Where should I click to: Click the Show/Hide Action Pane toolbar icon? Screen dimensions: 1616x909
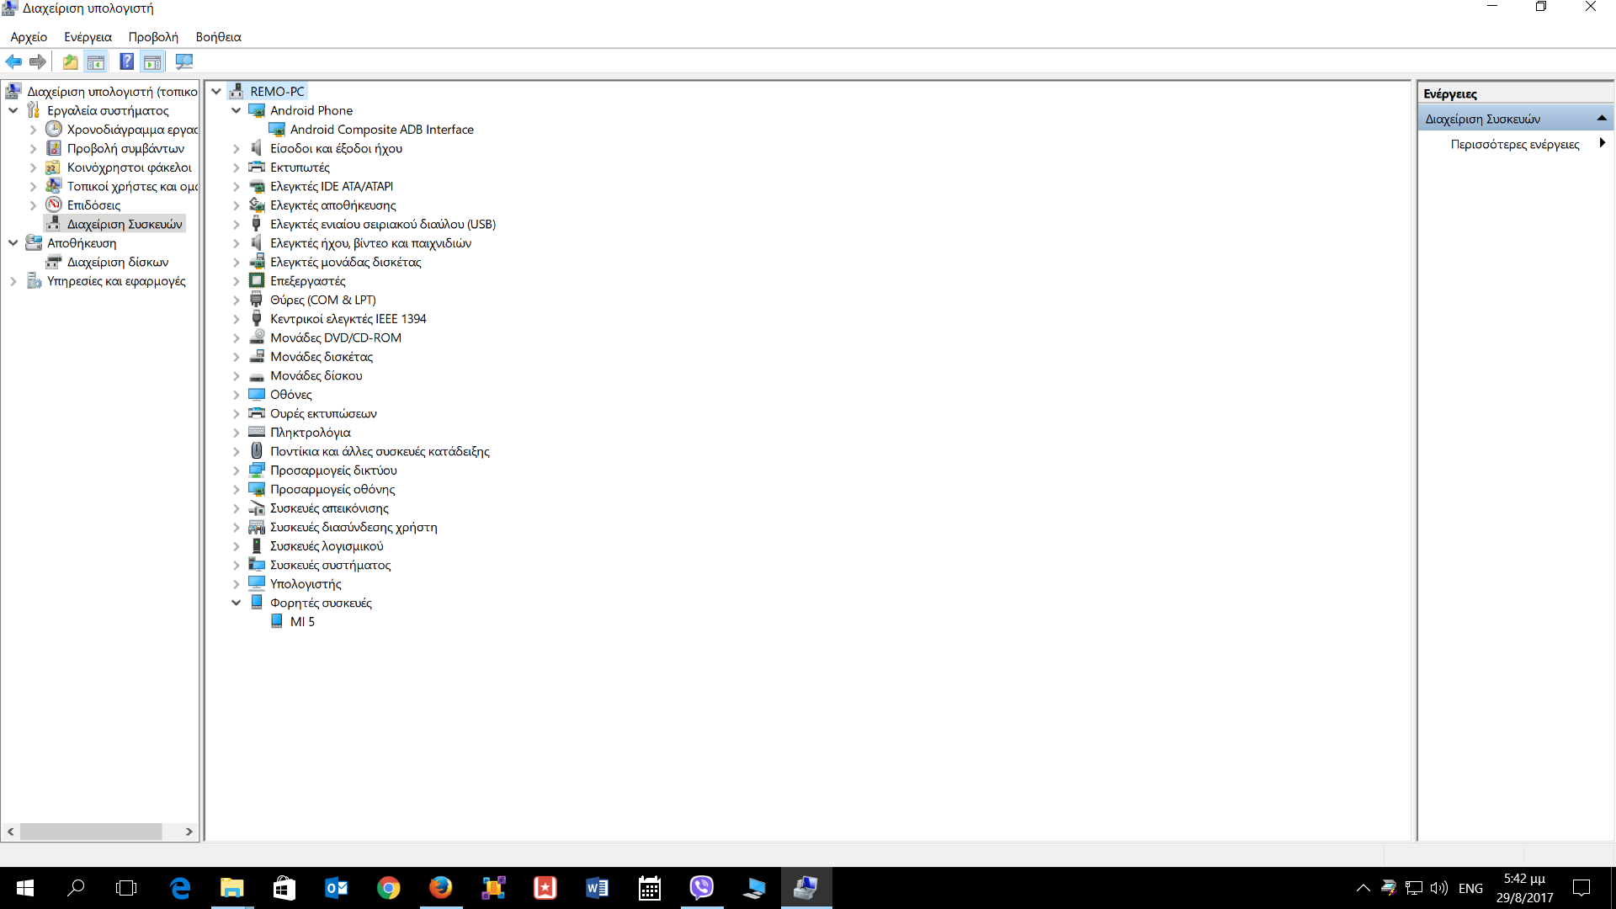click(152, 61)
